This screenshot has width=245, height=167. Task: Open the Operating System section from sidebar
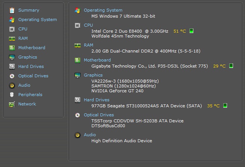(x=37, y=20)
